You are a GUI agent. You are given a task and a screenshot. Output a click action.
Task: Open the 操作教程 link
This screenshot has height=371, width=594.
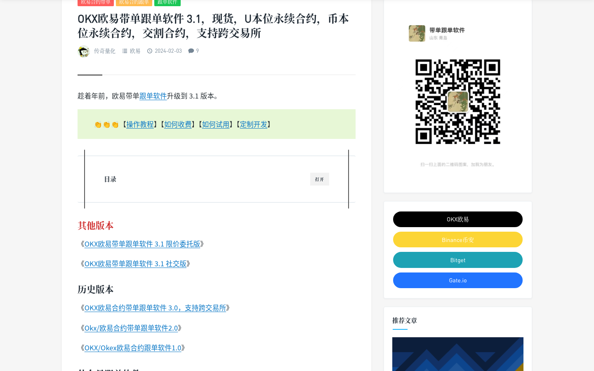[140, 124]
